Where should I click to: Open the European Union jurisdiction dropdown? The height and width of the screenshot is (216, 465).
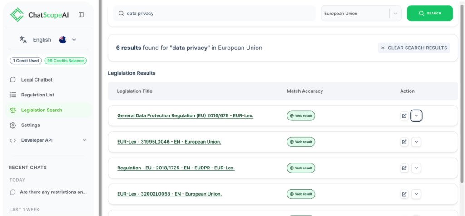[361, 13]
